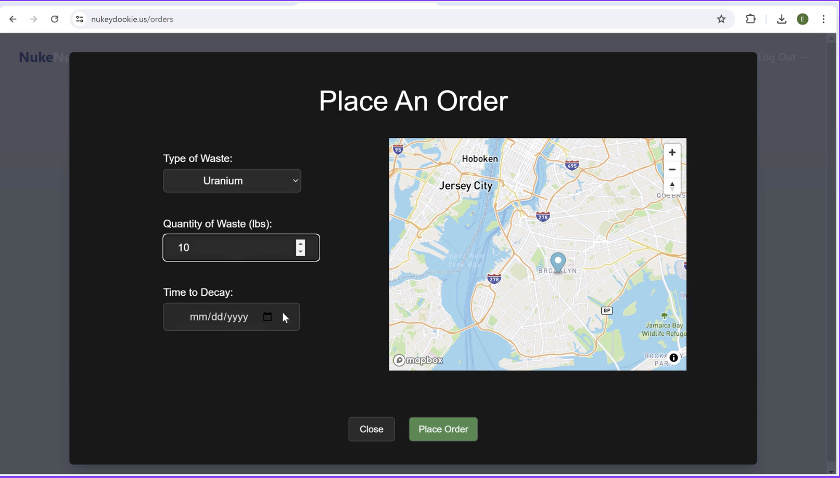Click the Hoboken label on the map
The width and height of the screenshot is (840, 478).
pos(480,159)
